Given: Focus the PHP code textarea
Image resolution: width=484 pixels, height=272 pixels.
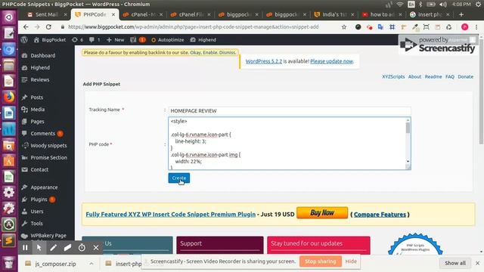Looking at the screenshot, I should click(290, 144).
